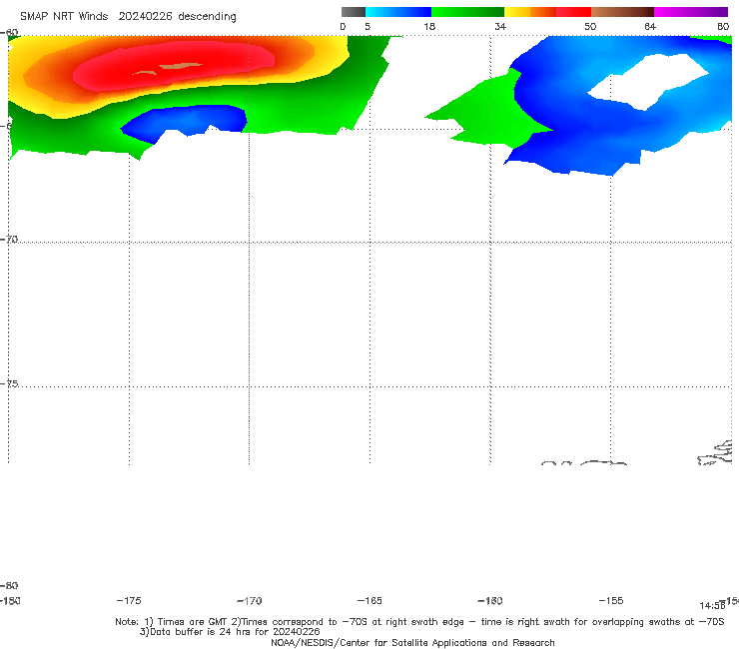Click the latitude label '-80'
This screenshot has width=739, height=649.
(x=9, y=585)
